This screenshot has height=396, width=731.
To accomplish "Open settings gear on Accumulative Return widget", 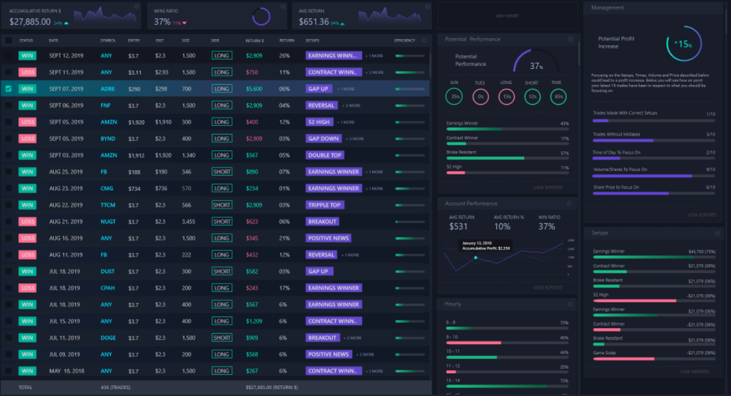I will coord(137,7).
